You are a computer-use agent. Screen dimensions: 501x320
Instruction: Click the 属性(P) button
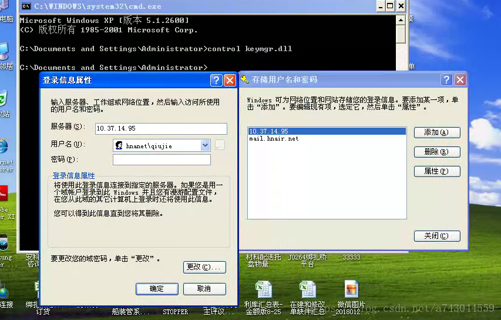437,171
